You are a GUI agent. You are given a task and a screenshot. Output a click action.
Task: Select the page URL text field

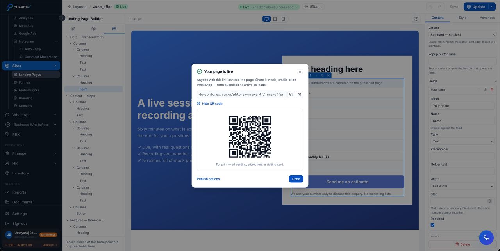pyautogui.click(x=241, y=94)
